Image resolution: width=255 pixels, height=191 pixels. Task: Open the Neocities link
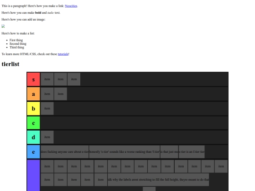click(x=71, y=6)
